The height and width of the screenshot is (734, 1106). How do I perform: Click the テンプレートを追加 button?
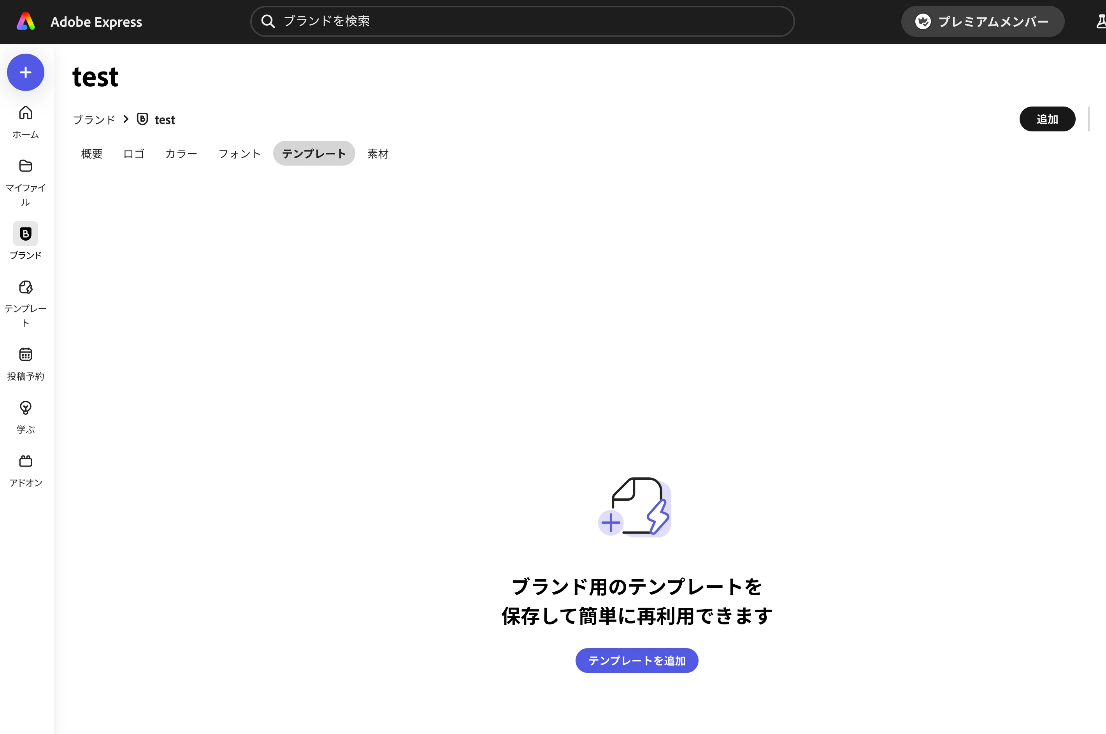point(637,661)
